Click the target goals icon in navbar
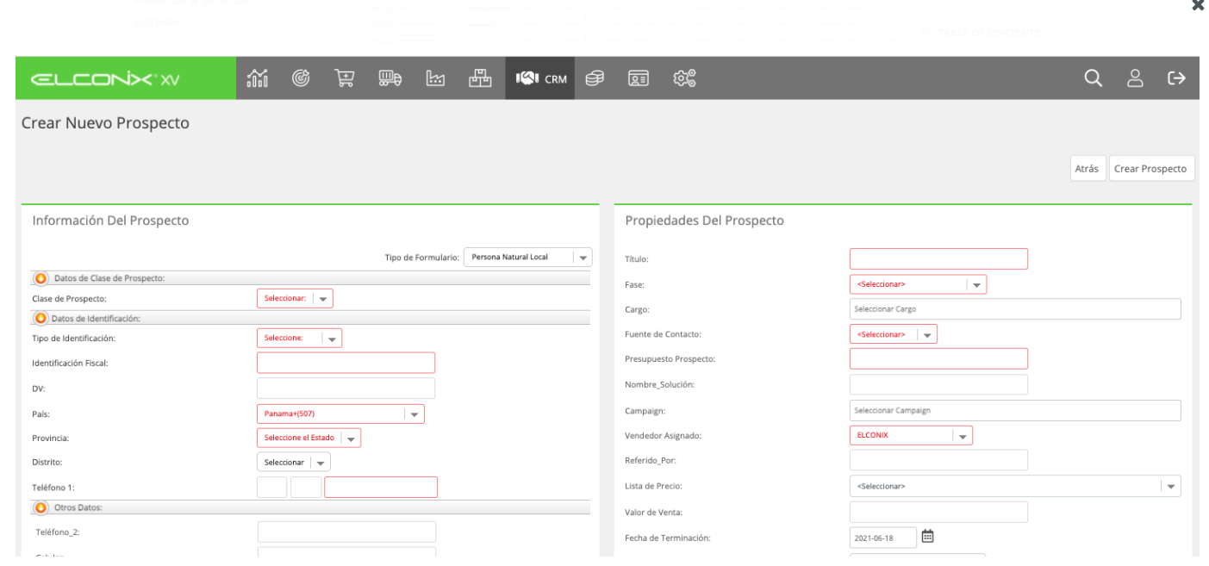This screenshot has width=1209, height=566. click(290, 78)
